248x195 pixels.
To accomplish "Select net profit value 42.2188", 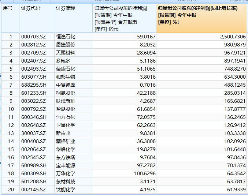I will pos(124,93).
